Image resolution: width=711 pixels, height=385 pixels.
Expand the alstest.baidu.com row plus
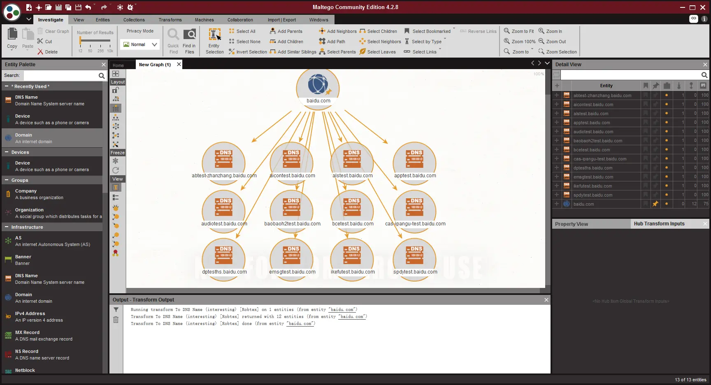click(557, 113)
